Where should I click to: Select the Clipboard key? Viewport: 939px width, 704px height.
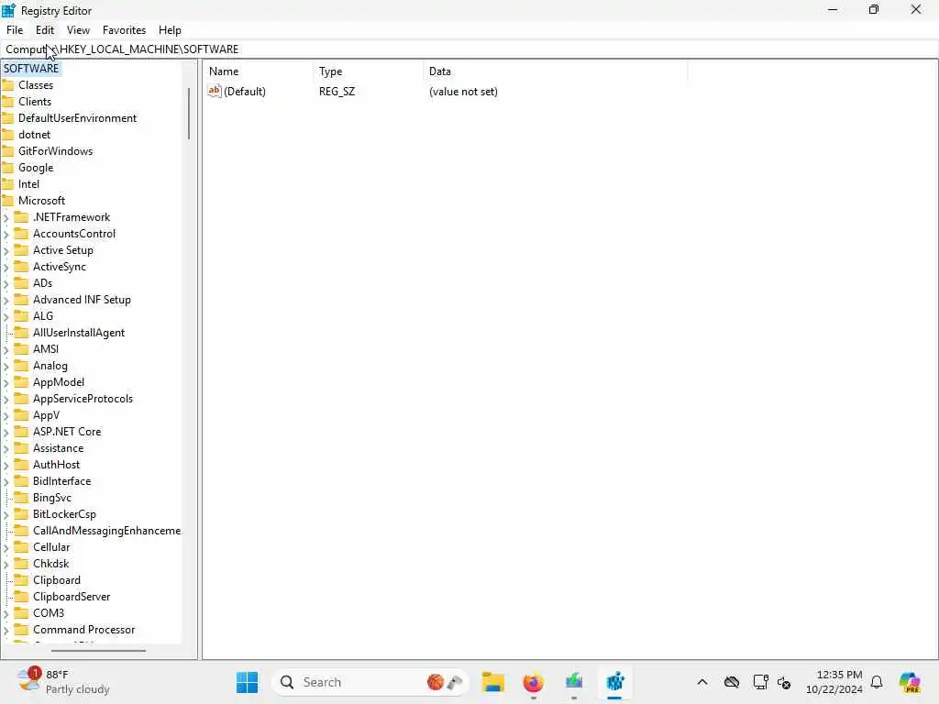click(x=57, y=580)
